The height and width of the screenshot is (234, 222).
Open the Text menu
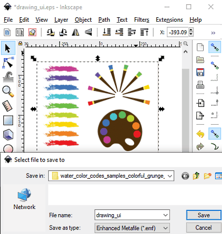pyautogui.click(x=122, y=20)
